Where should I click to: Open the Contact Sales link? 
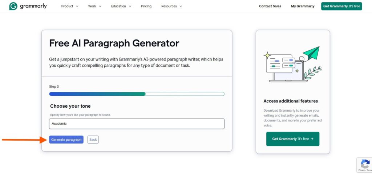point(270,6)
